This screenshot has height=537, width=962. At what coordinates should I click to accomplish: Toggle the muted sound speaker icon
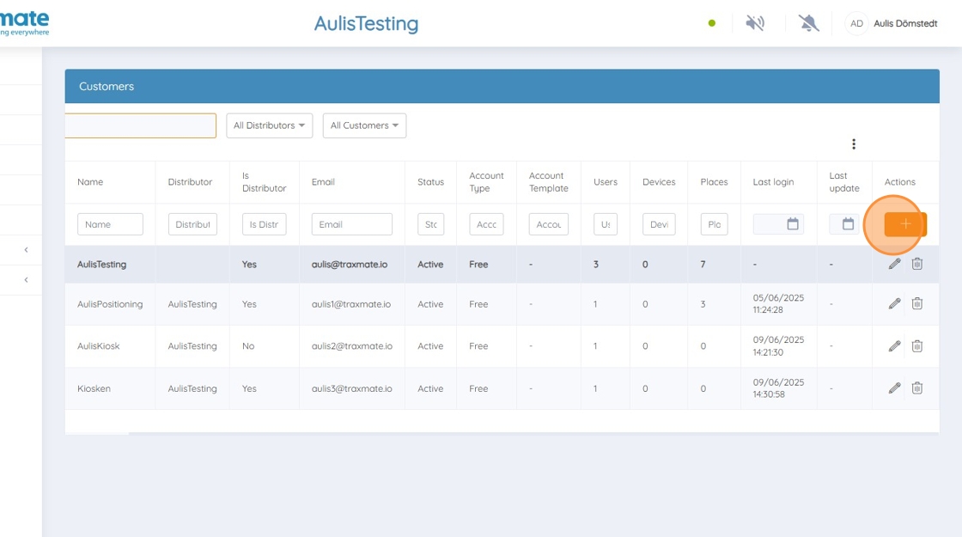[x=755, y=23]
